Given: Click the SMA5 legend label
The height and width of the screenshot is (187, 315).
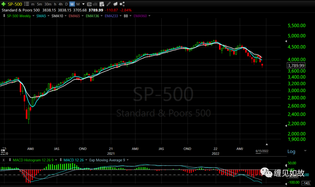Looking at the screenshot, I should pos(41,16).
